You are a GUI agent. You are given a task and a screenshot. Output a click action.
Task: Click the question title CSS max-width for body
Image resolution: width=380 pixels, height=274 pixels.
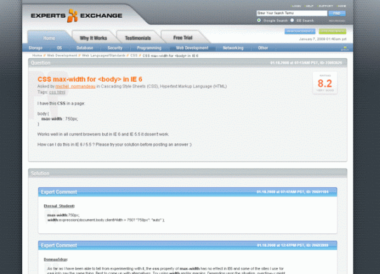[90, 79]
